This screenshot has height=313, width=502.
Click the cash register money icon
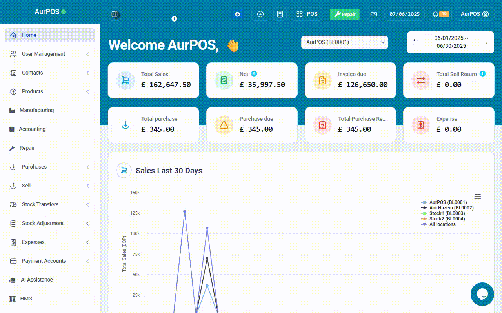pos(374,14)
